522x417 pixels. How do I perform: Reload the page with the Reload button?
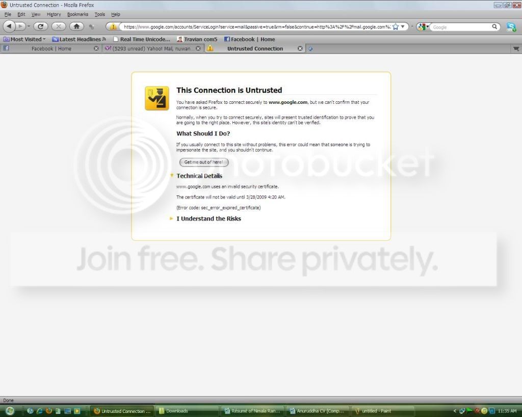pos(41,26)
